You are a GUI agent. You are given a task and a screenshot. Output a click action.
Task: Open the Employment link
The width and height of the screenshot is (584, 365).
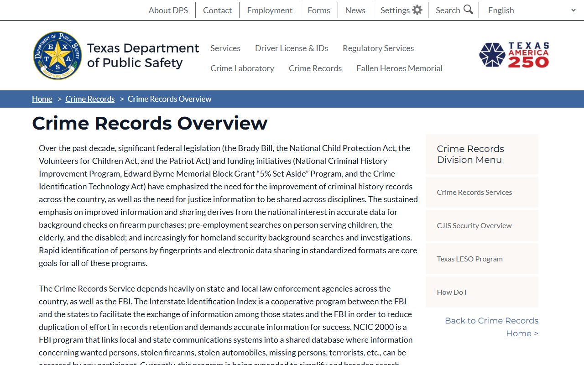click(x=270, y=10)
